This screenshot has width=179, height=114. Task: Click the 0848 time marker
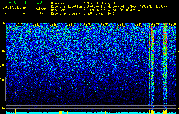[x=138, y=25]
